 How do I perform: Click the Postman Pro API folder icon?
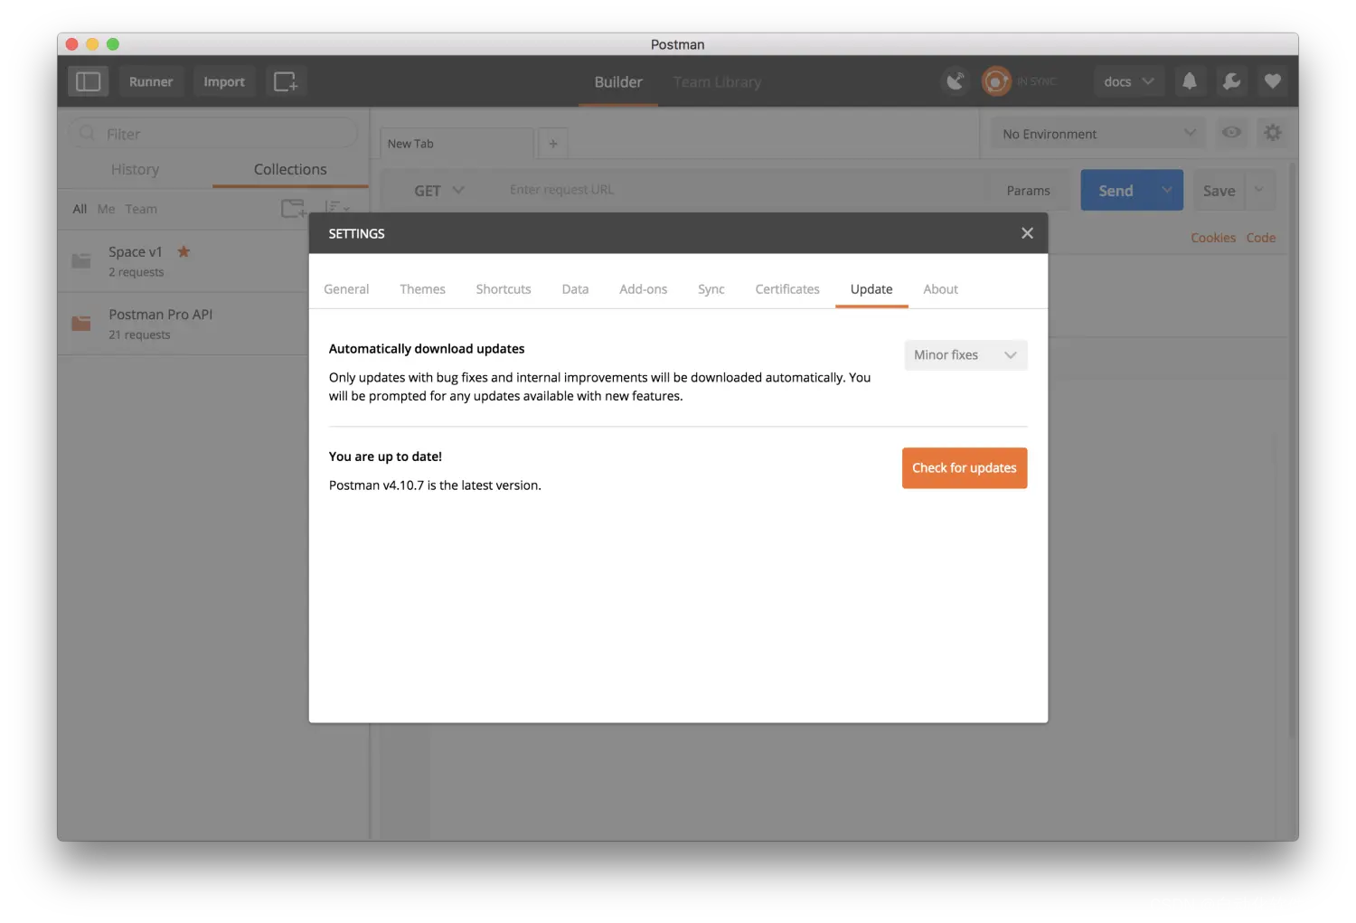(81, 323)
